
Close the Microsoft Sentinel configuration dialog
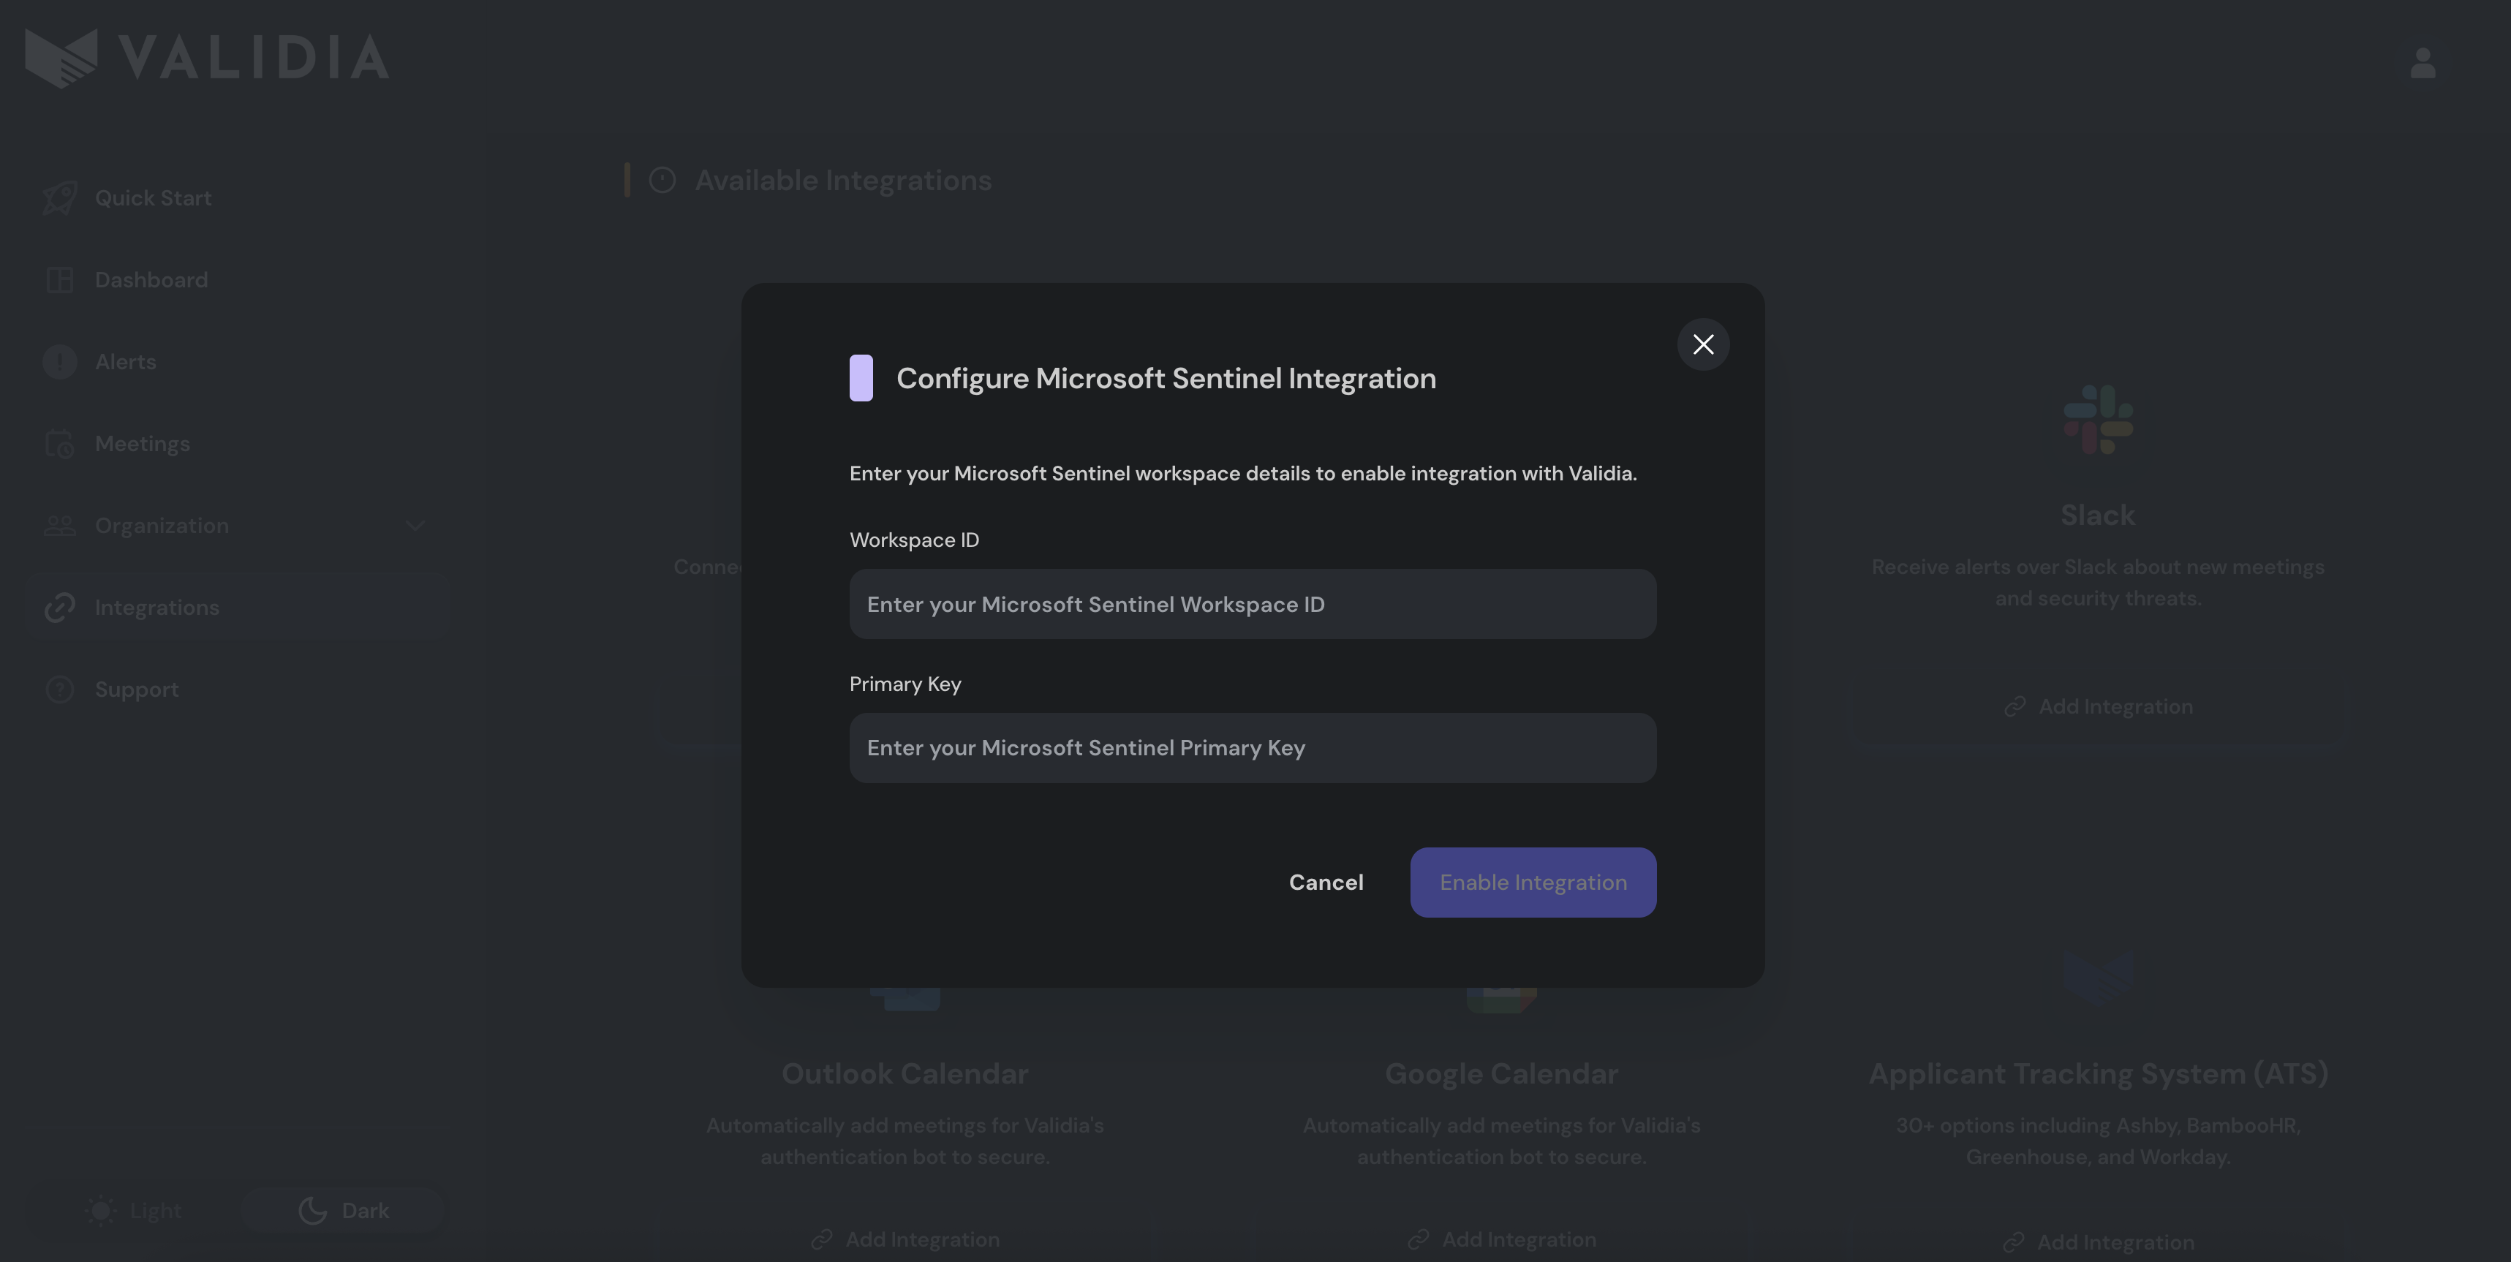pyautogui.click(x=1703, y=344)
